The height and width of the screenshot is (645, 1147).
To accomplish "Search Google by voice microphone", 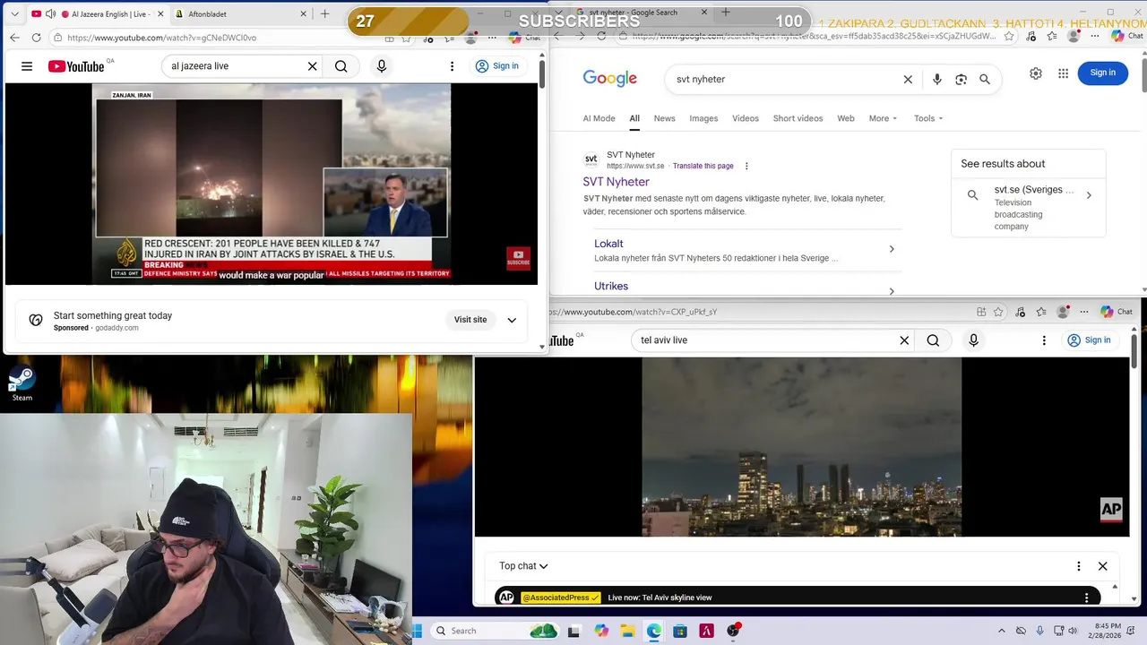I will tap(937, 79).
